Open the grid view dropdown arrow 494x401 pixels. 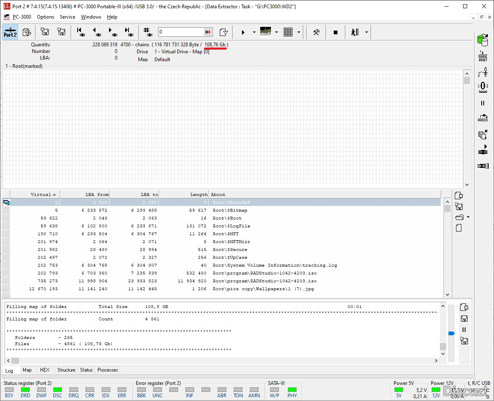tap(299, 32)
